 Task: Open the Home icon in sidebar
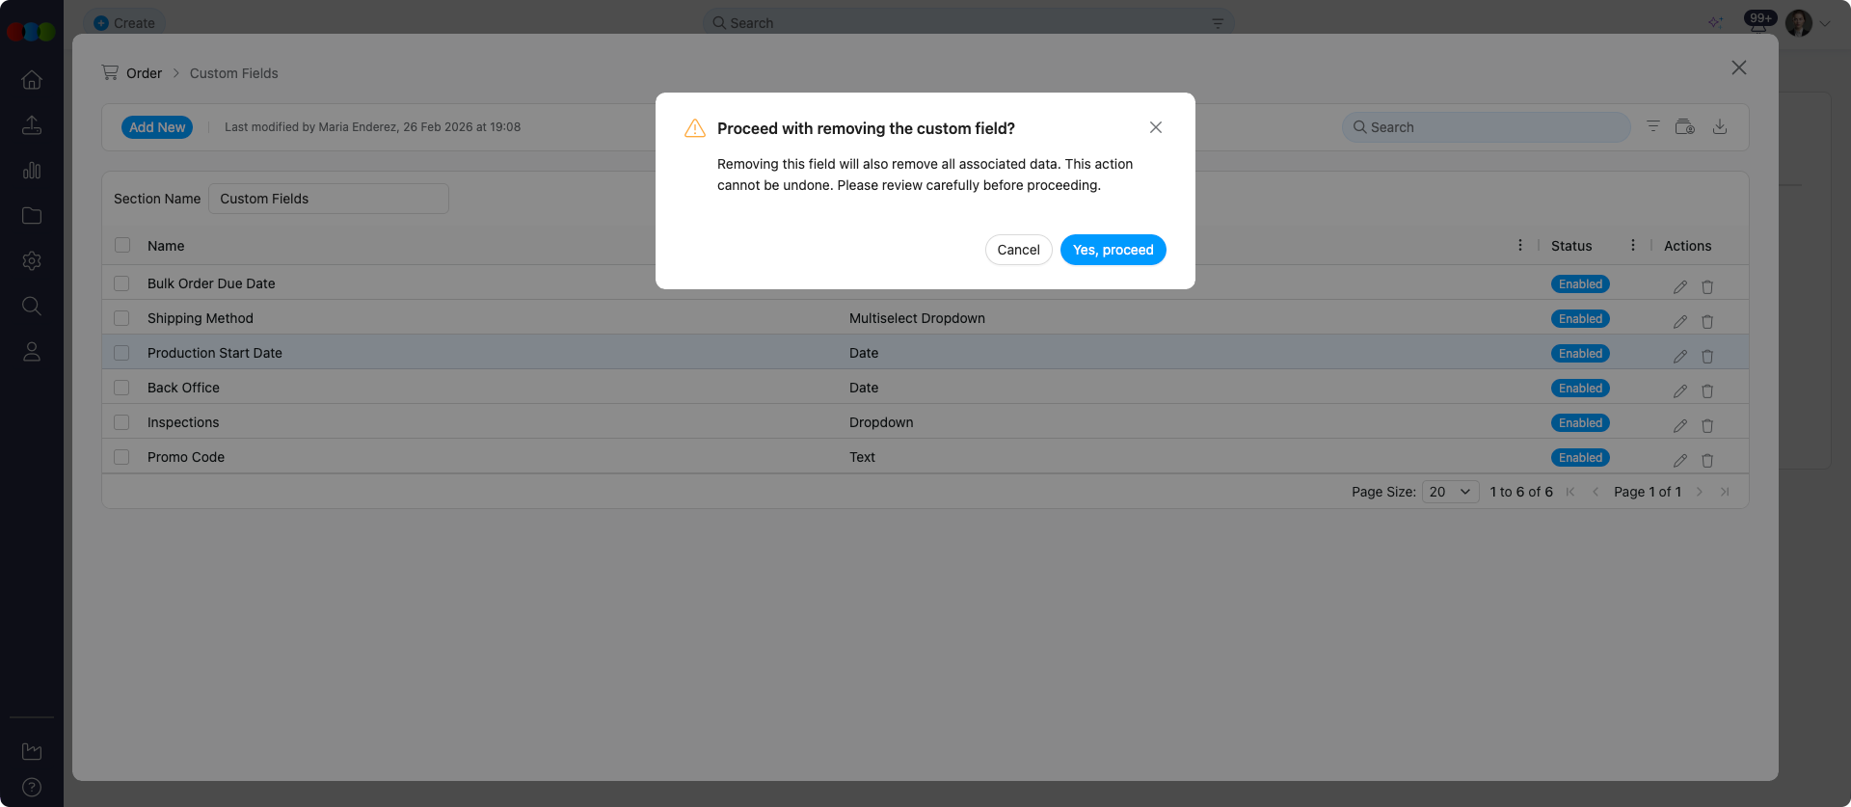point(32,80)
